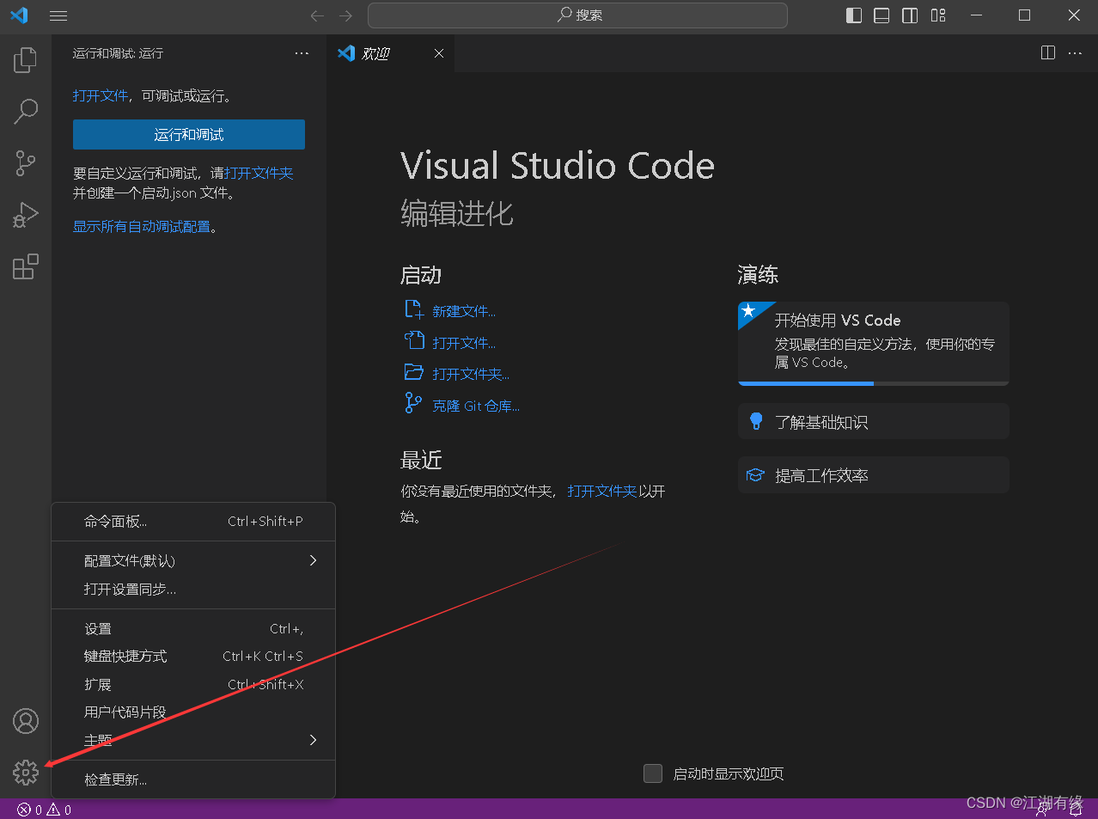Open editor more actions ellipsis

(x=1075, y=52)
